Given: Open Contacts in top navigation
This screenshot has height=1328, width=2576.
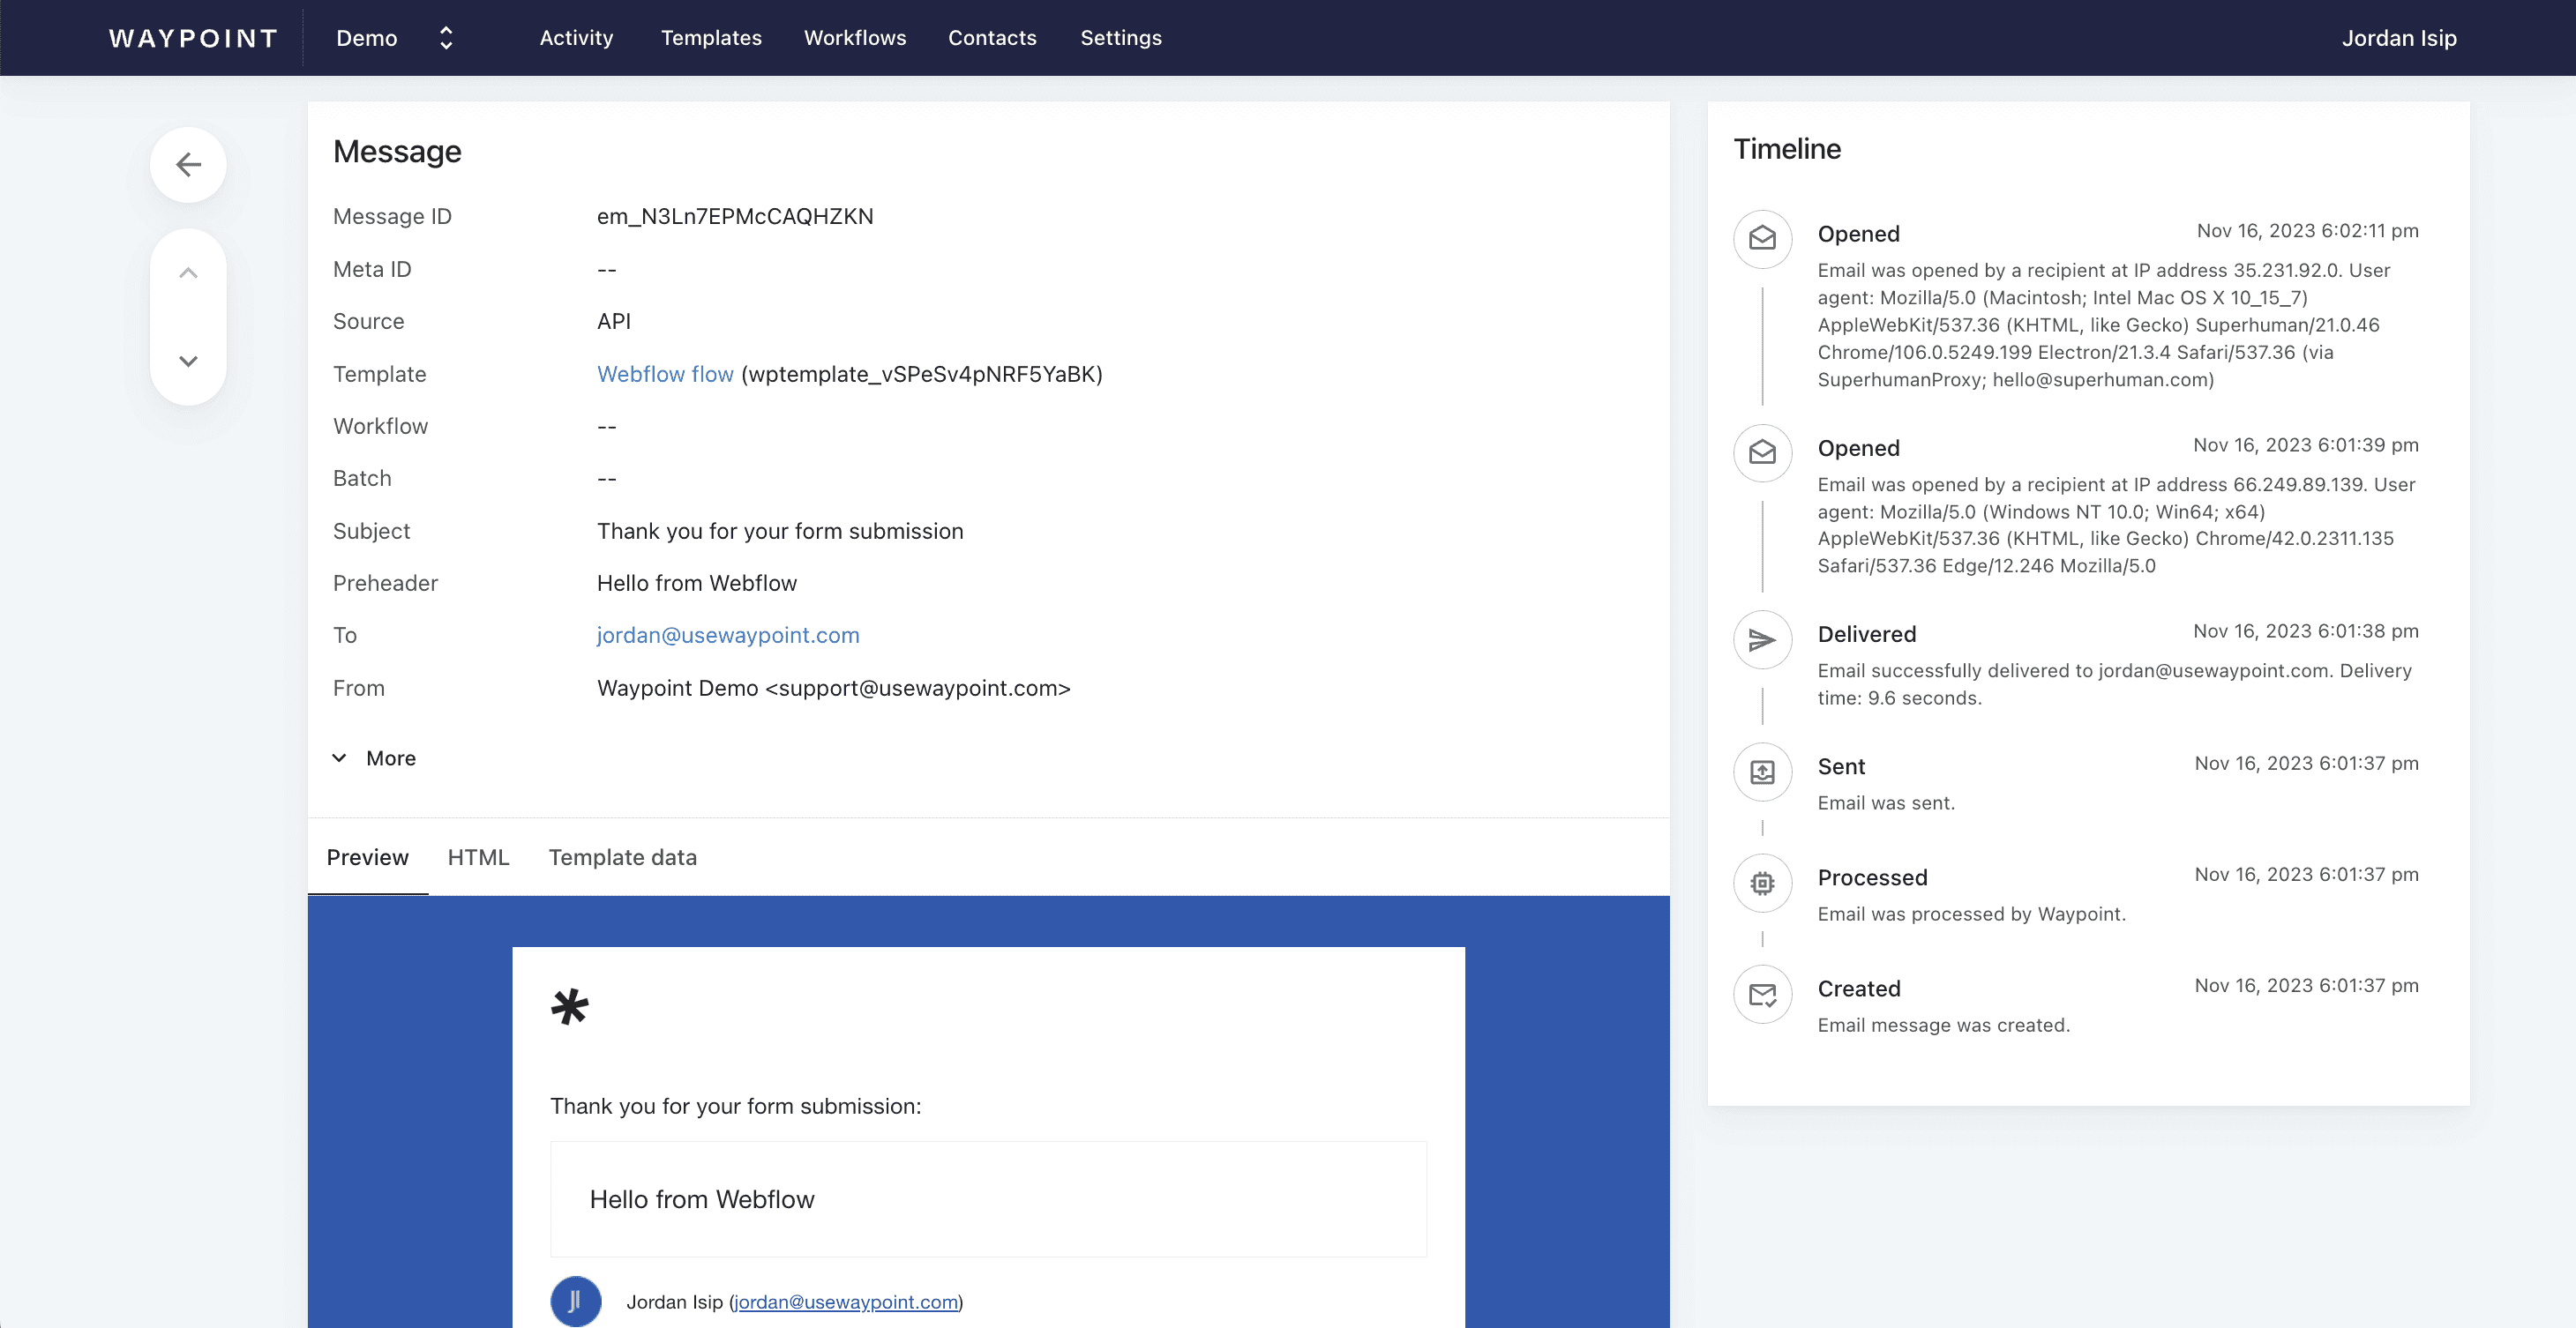Looking at the screenshot, I should pos(991,38).
